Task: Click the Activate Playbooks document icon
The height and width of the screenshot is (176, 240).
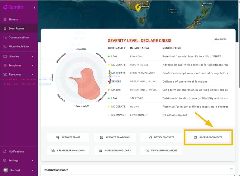Action: point(102,138)
